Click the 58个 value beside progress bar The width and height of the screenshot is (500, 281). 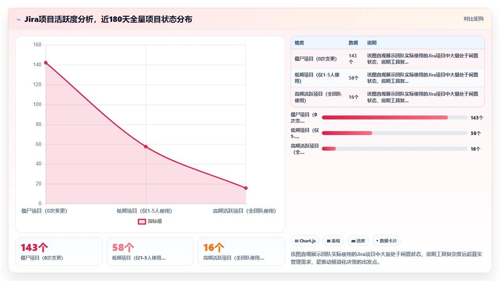[x=476, y=133]
